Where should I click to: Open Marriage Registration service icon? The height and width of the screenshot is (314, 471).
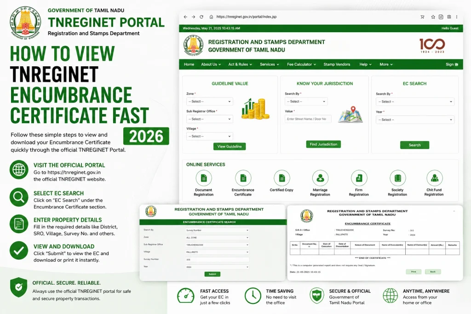click(320, 178)
